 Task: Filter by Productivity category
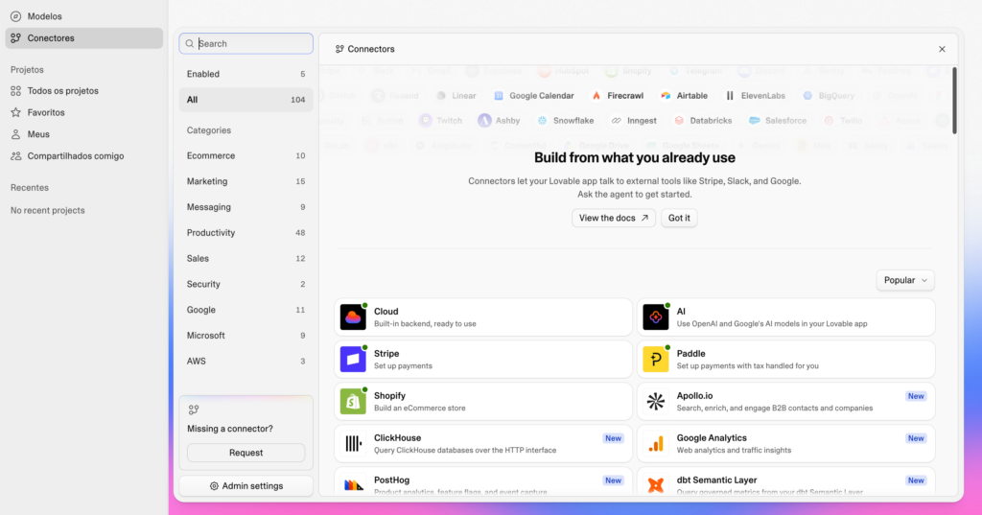[x=246, y=233]
